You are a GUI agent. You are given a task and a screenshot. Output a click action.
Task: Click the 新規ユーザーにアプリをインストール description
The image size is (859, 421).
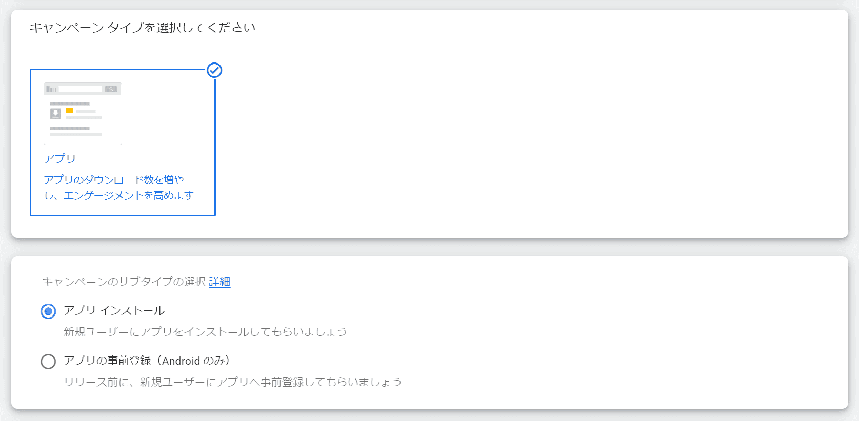click(x=205, y=332)
